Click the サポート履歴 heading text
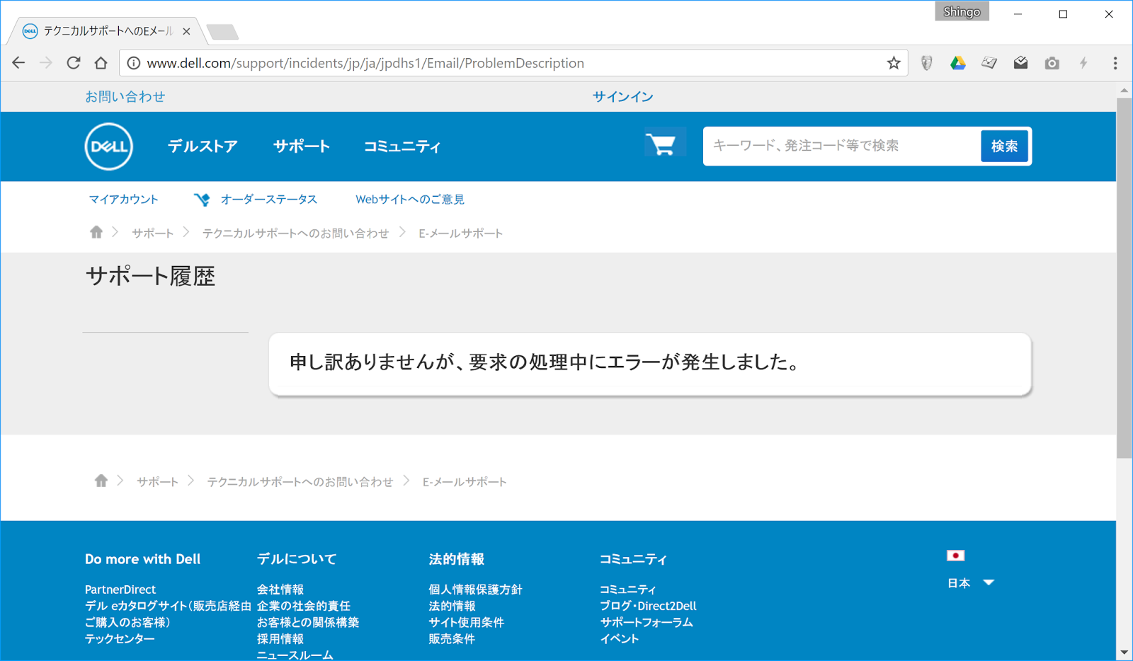This screenshot has width=1133, height=661. 150,276
